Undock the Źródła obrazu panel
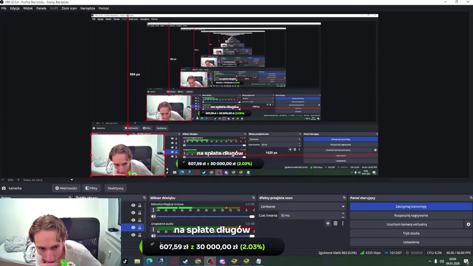 [x=144, y=198]
